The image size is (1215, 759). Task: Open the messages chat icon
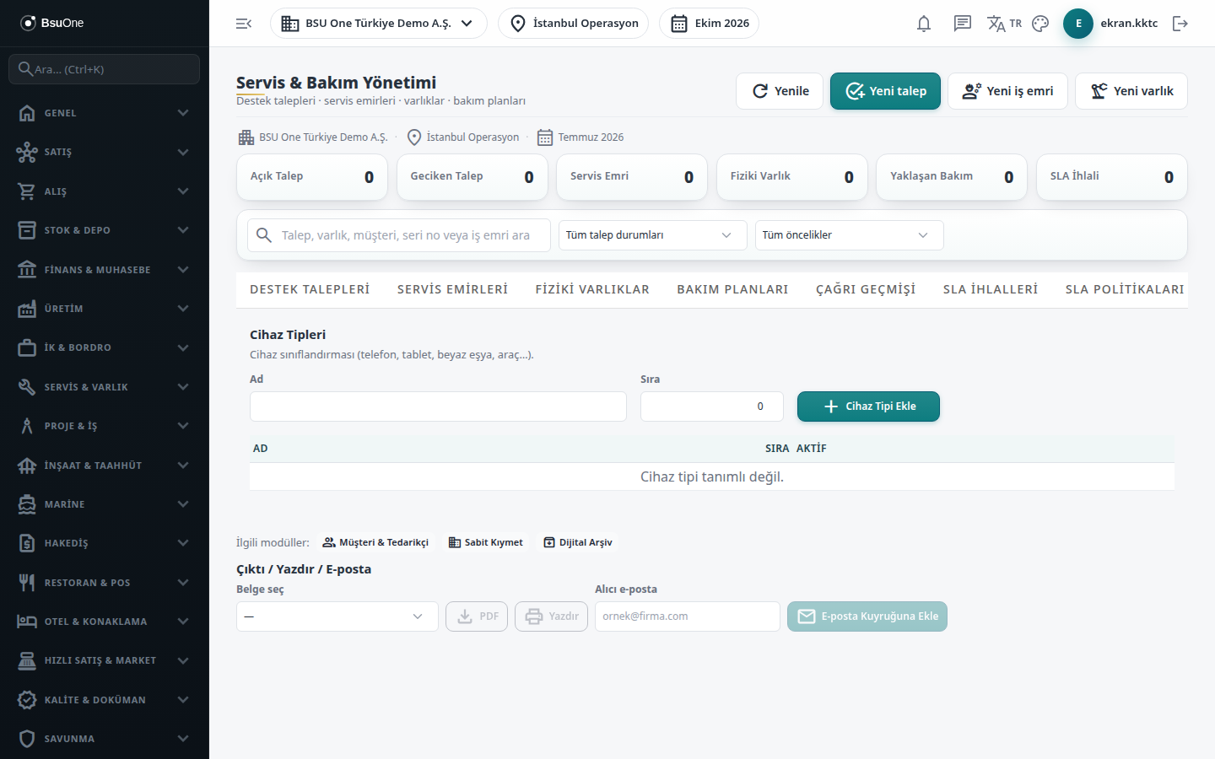point(963,24)
